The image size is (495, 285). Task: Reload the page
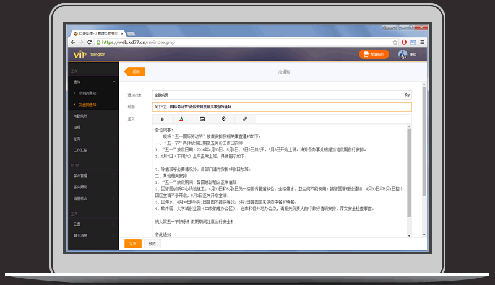pyautogui.click(x=89, y=42)
